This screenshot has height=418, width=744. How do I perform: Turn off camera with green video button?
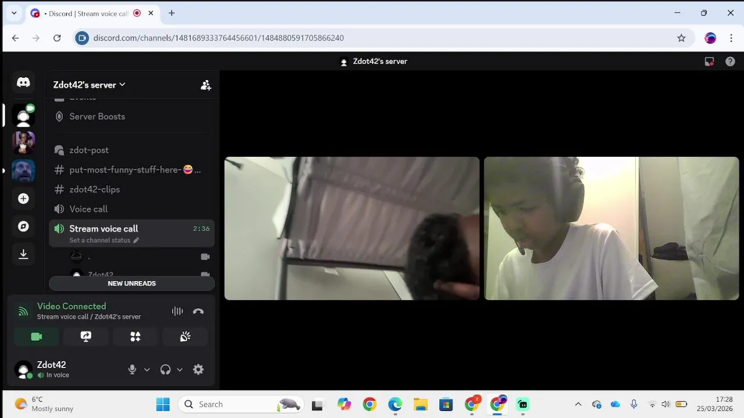pos(37,337)
